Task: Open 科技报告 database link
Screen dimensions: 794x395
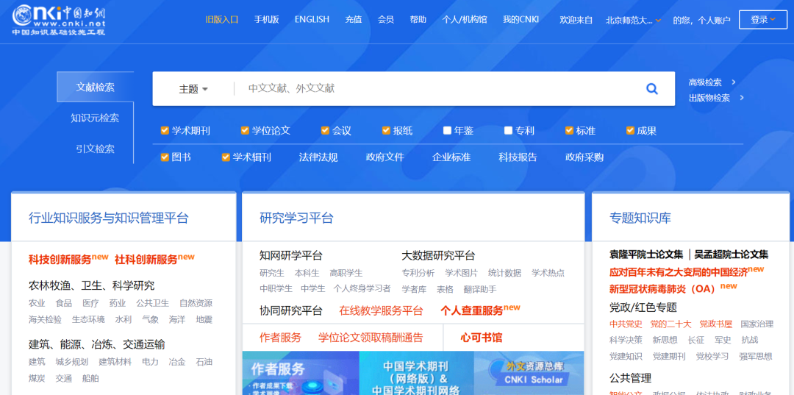Action: pos(518,157)
